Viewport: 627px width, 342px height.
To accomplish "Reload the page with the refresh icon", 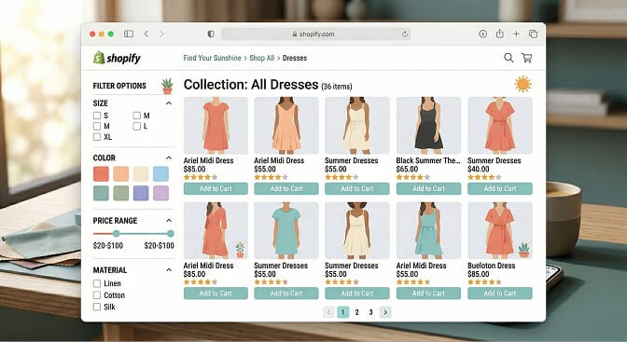I will click(405, 34).
